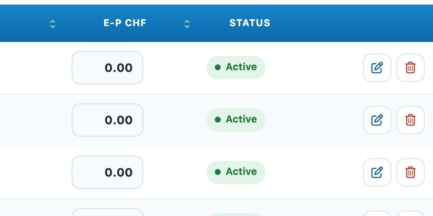The height and width of the screenshot is (216, 433).
Task: Click the third row edit pencil icon
Action: pyautogui.click(x=377, y=172)
